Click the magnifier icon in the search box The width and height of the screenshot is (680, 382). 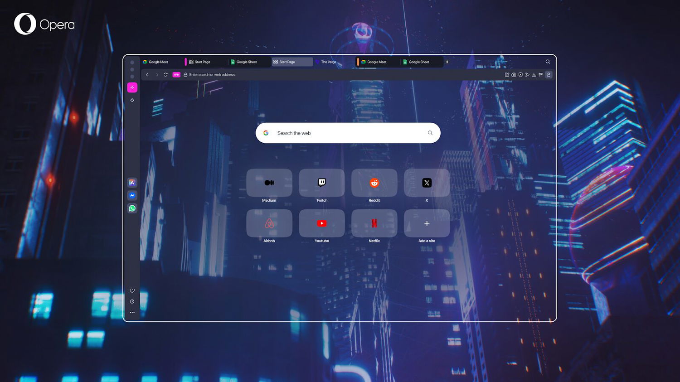[430, 133]
